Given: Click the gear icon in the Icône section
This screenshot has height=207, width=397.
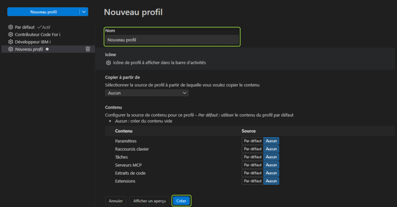Looking at the screenshot, I should (x=108, y=62).
